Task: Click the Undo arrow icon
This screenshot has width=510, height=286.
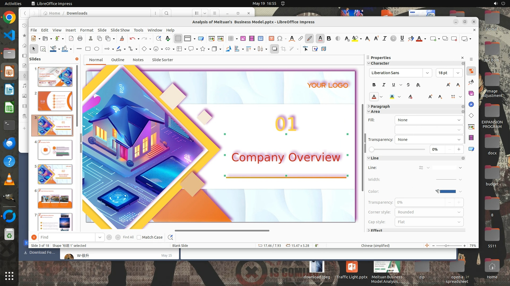Action: tap(132, 39)
